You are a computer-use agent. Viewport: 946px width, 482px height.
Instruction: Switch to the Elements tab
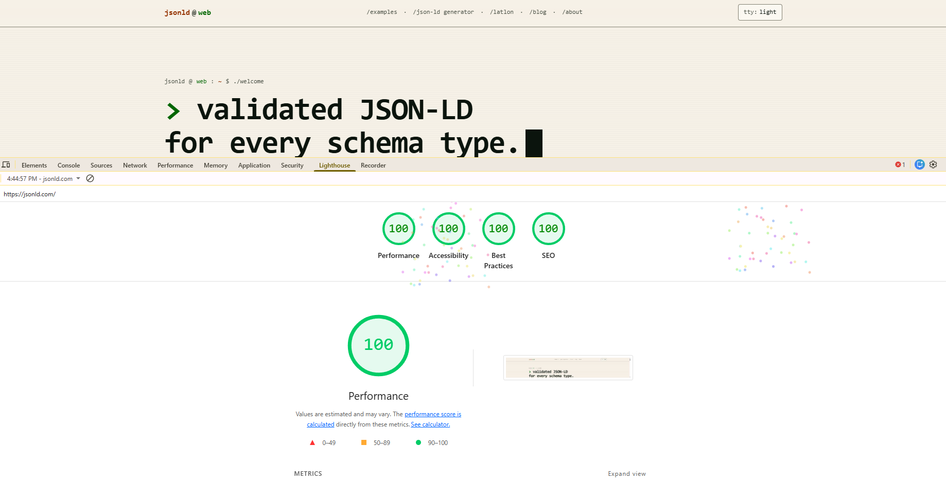[34, 165]
